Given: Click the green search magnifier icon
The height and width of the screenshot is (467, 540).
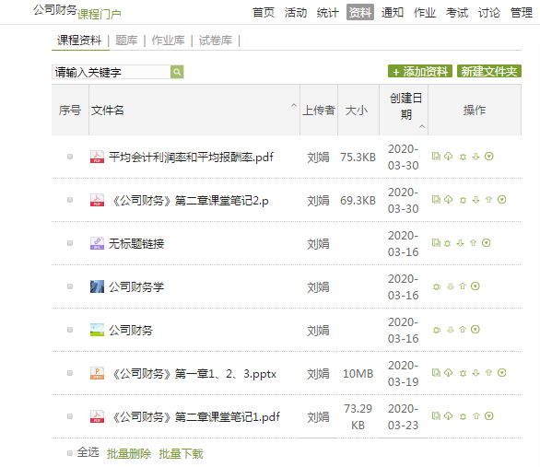Looking at the screenshot, I should pyautogui.click(x=177, y=72).
